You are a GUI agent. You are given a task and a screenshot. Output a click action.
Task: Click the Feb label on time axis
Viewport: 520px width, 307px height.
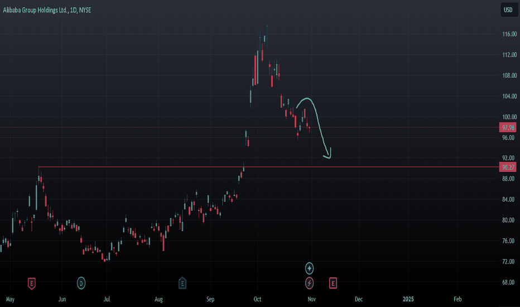(458, 299)
